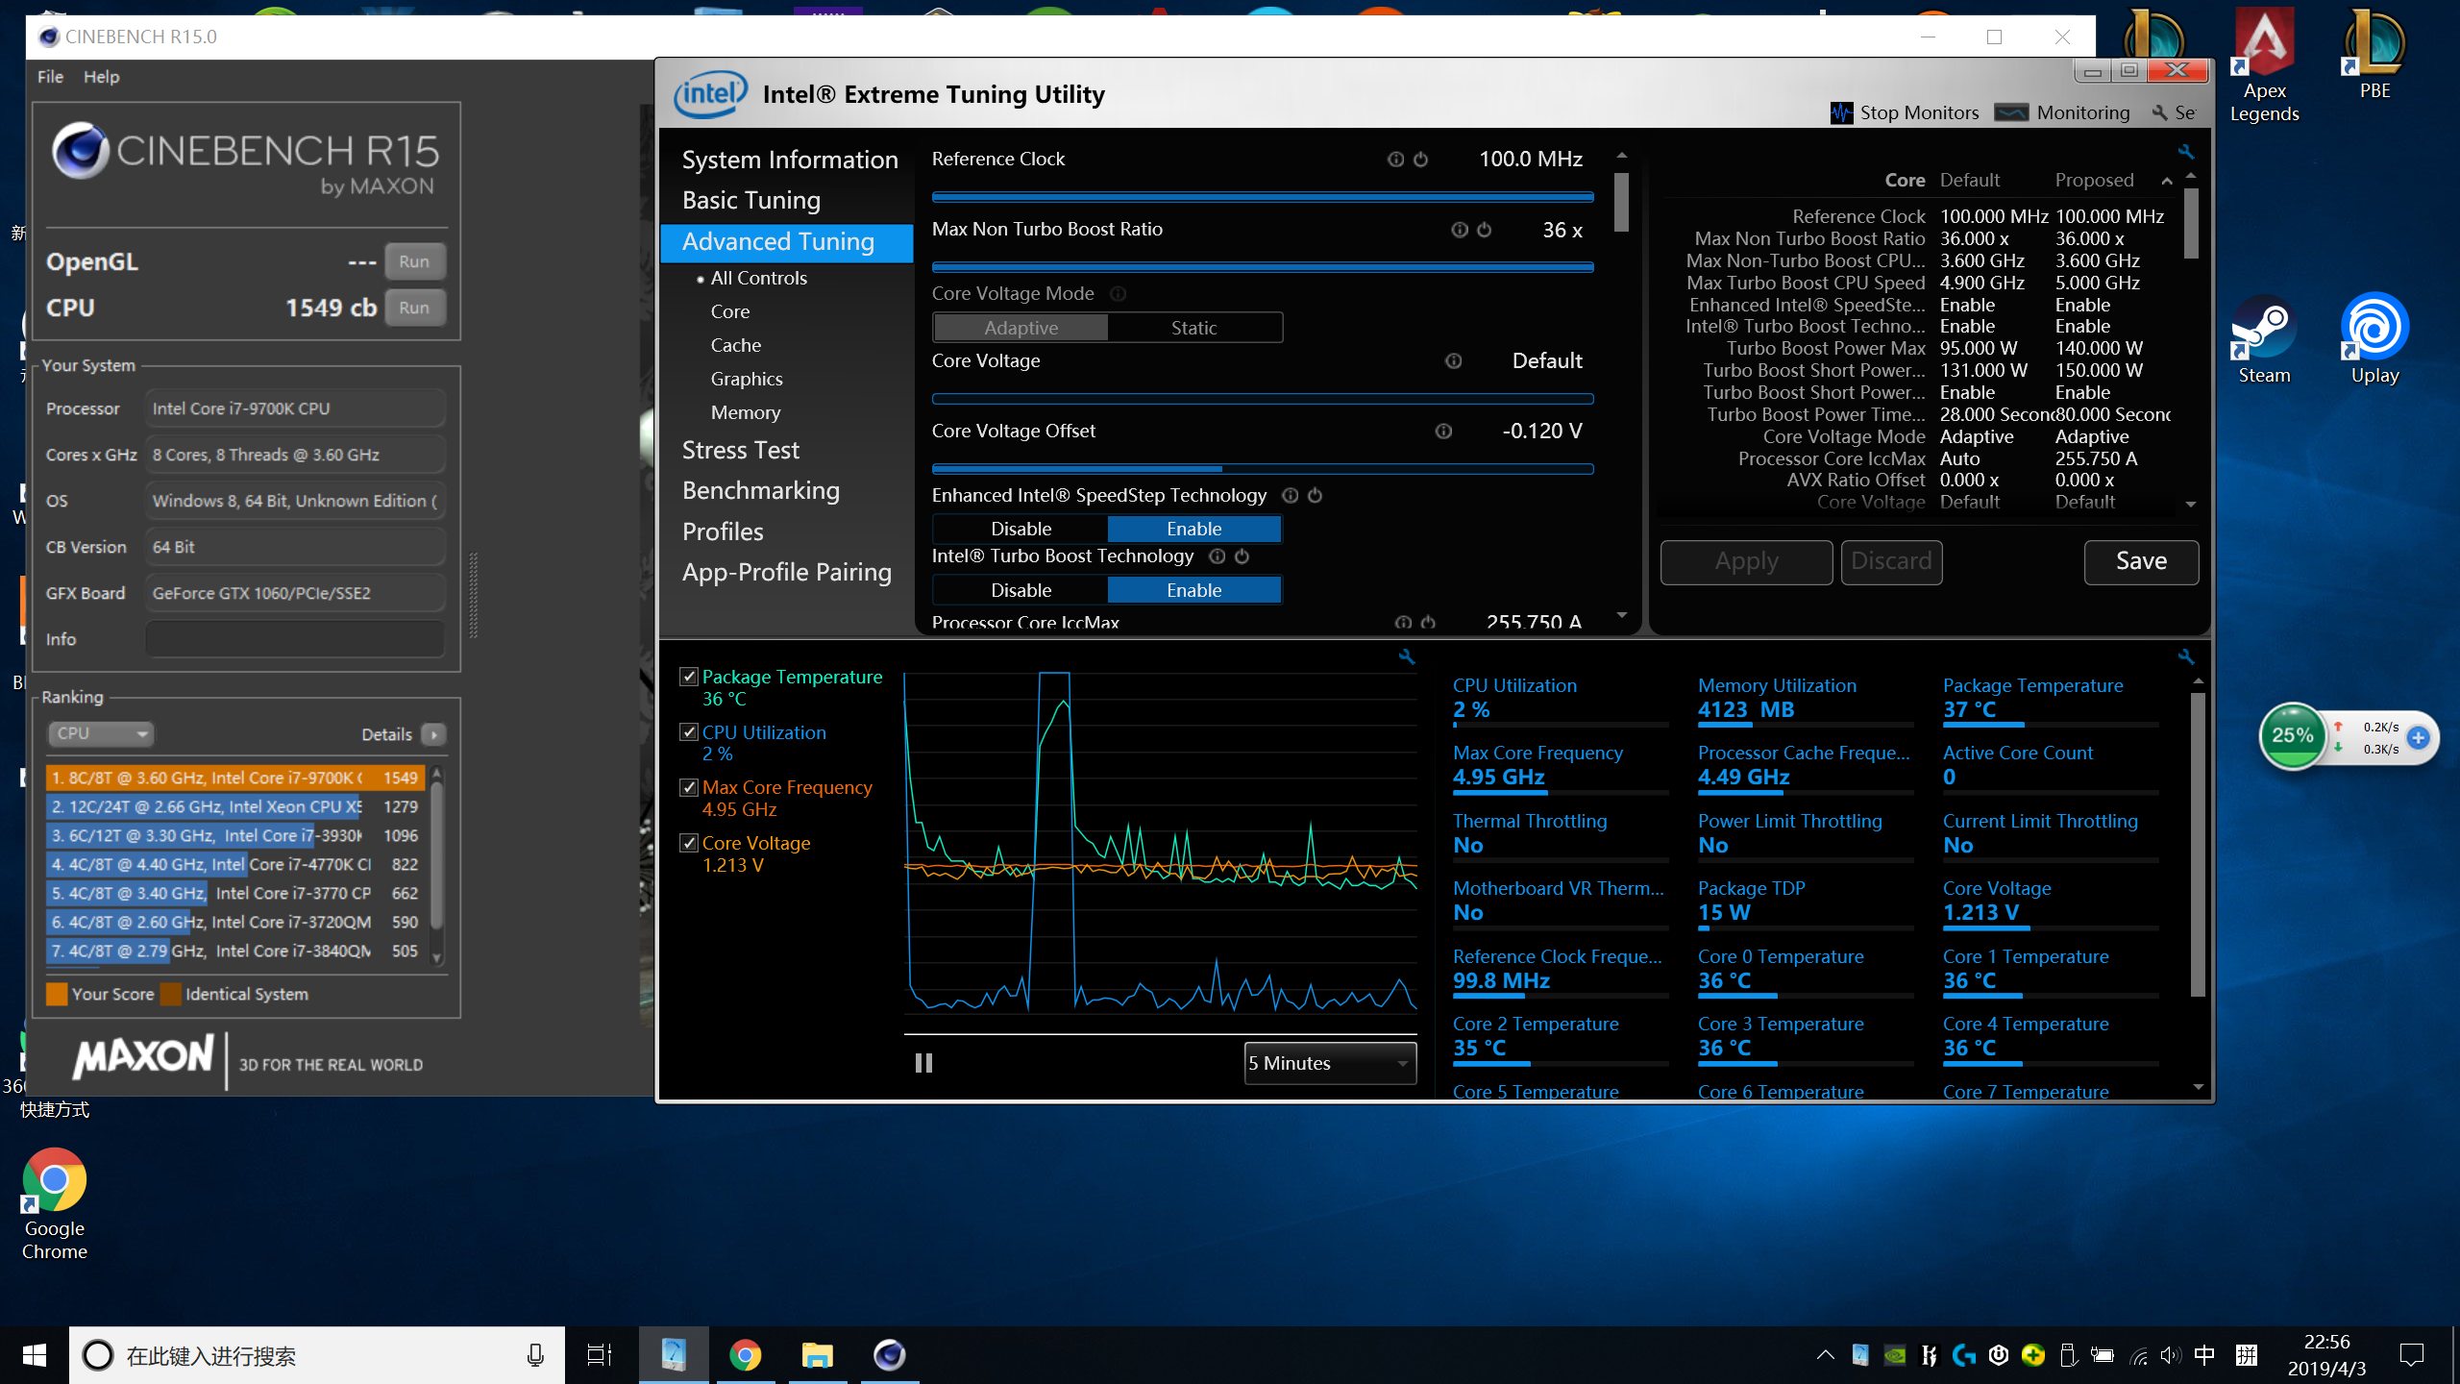
Task: Select Static core voltage mode
Action: pos(1193,328)
